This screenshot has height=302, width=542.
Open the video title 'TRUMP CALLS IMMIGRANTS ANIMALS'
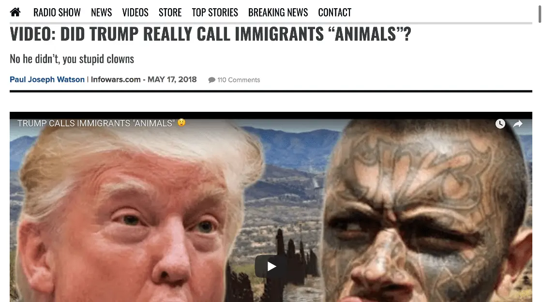tap(96, 123)
